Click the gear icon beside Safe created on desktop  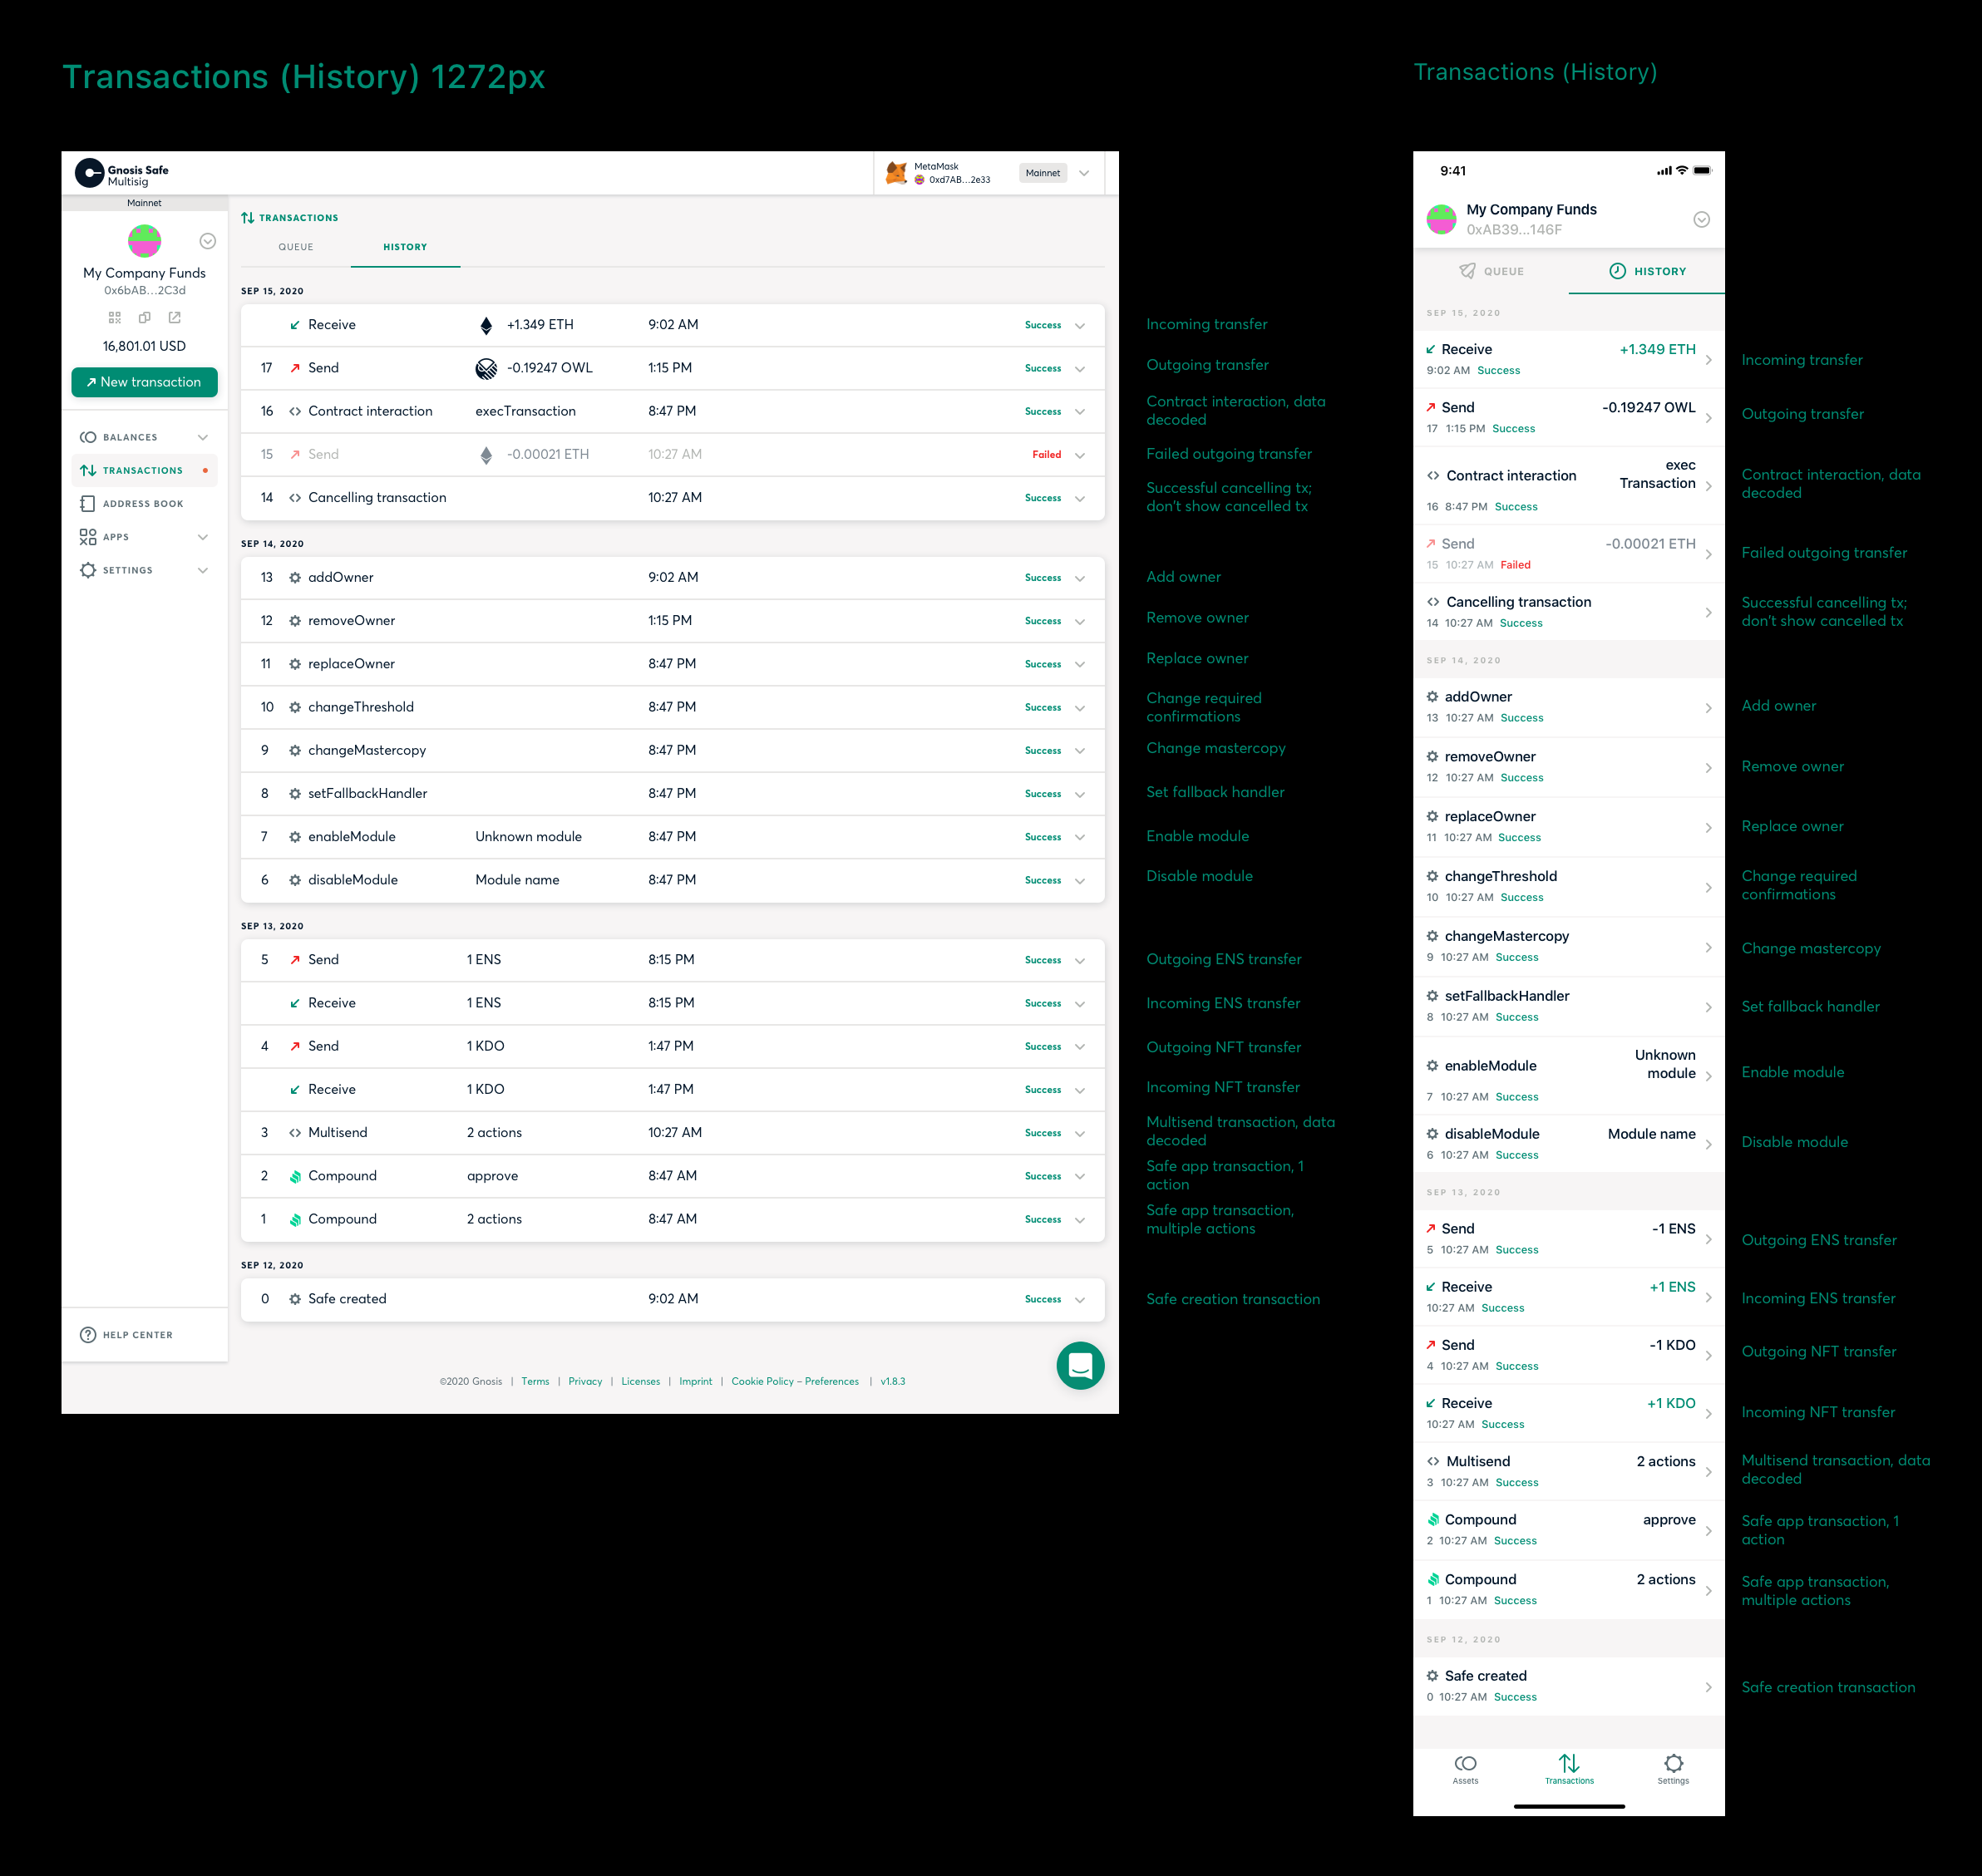(295, 1299)
